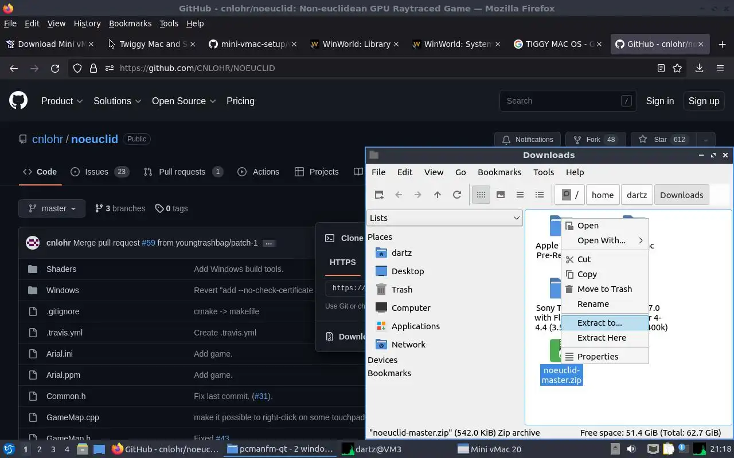Switch file manager to compact view
The height and width of the screenshot is (458, 734).
pyautogui.click(x=520, y=195)
